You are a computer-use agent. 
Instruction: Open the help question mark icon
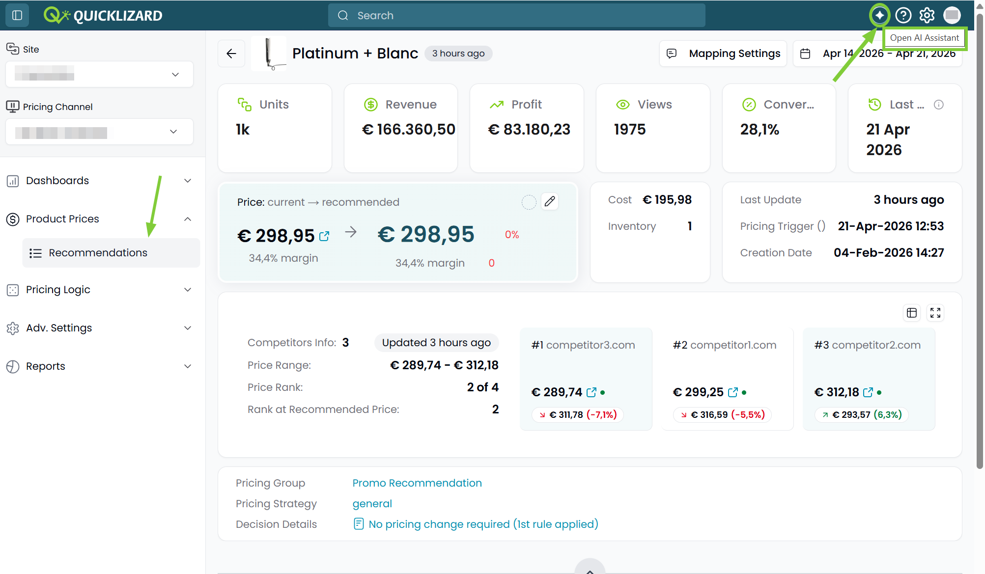[x=903, y=15]
